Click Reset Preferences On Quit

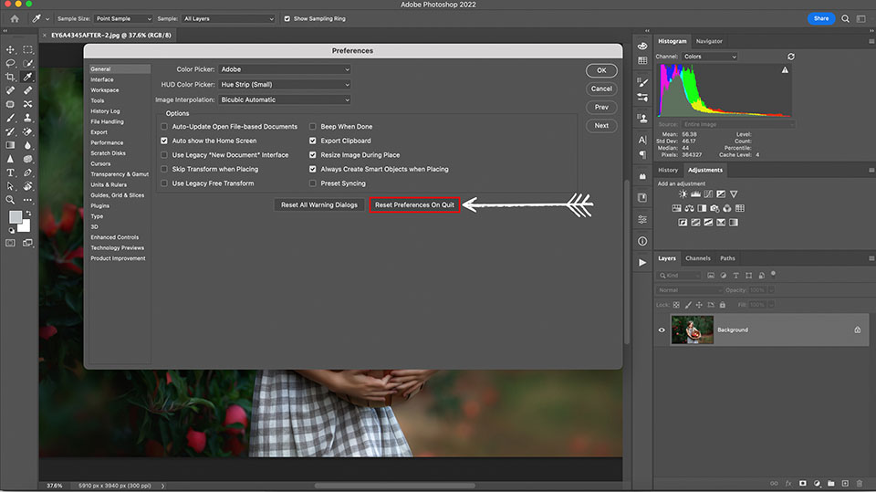414,204
